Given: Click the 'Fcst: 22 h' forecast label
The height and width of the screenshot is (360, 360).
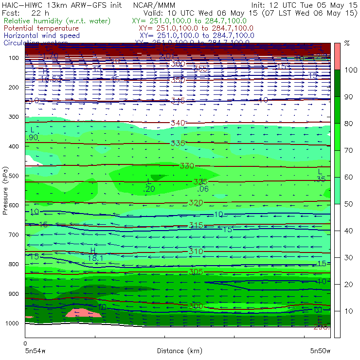Looking at the screenshot, I should coord(25,13).
